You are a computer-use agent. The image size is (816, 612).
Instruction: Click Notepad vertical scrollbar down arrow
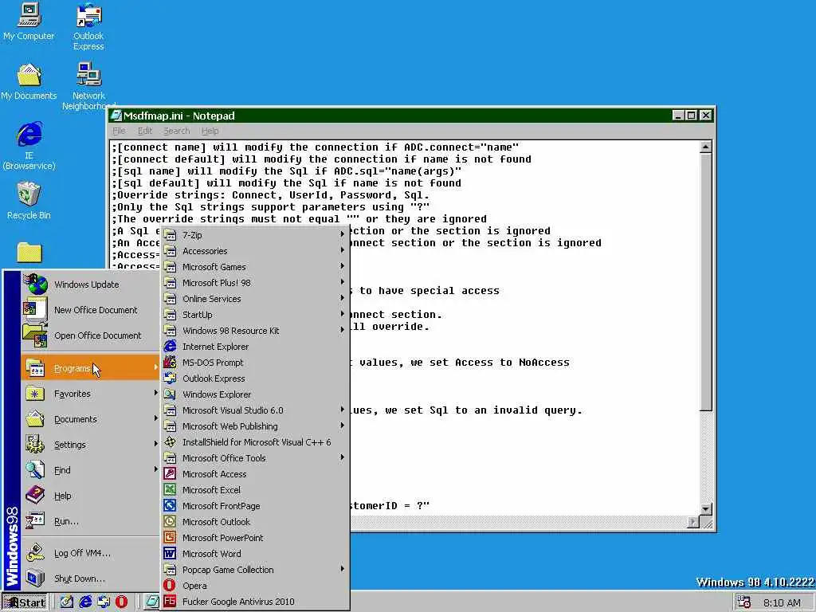(706, 509)
